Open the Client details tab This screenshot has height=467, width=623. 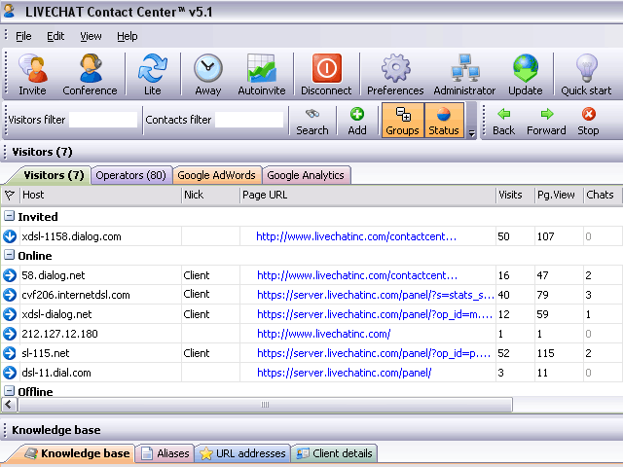(x=335, y=453)
